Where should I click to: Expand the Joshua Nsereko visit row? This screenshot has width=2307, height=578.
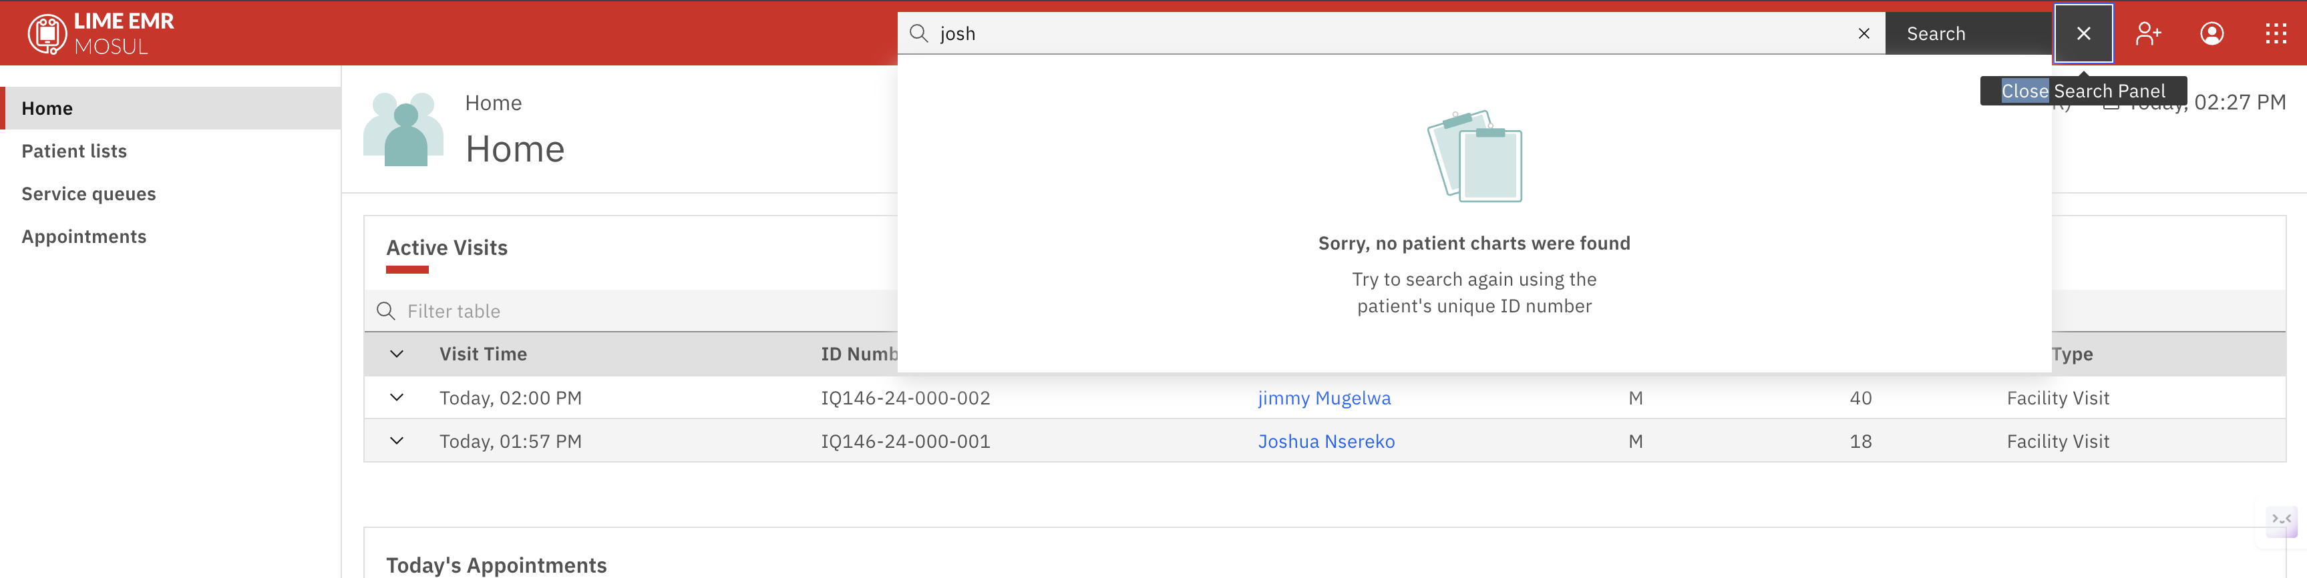[397, 441]
